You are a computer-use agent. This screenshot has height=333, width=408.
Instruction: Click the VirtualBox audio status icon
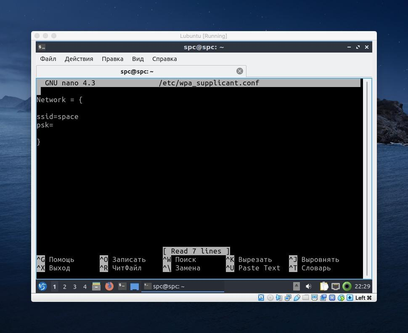(x=279, y=298)
